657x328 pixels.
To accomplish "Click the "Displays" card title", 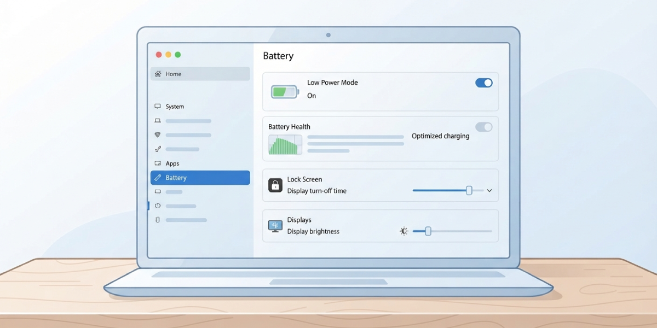I will point(299,220).
